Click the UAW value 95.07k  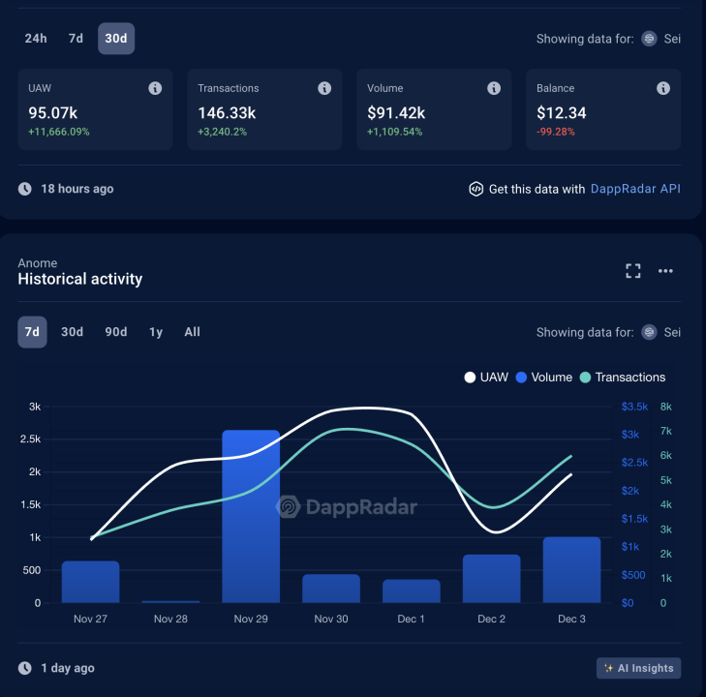[52, 113]
